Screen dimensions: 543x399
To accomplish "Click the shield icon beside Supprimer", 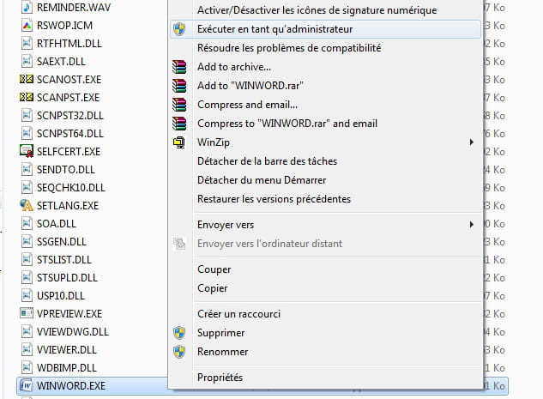I will 179,333.
